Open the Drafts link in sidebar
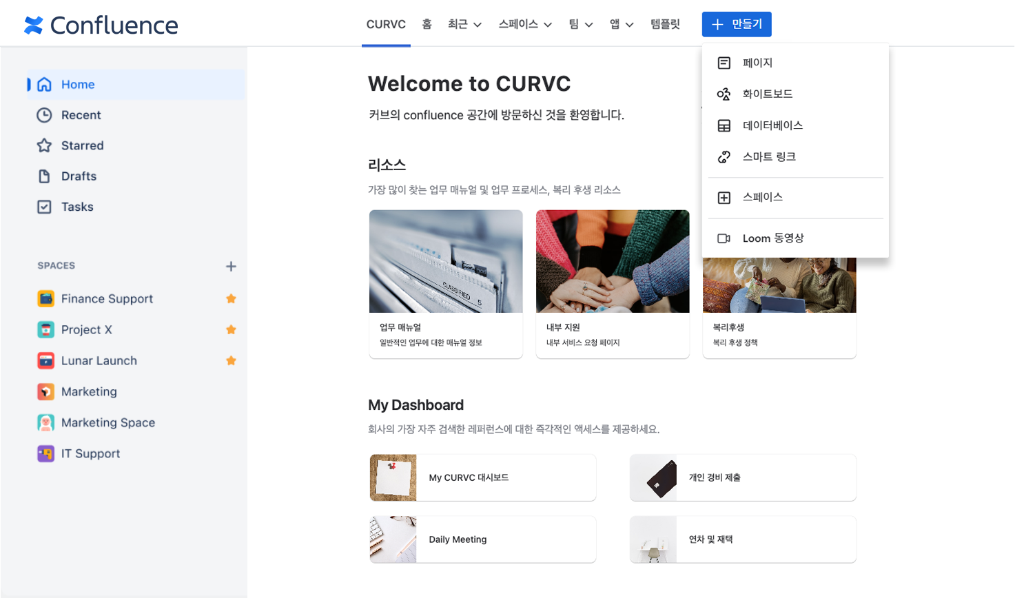Viewport: 1015px width, 598px height. tap(79, 176)
